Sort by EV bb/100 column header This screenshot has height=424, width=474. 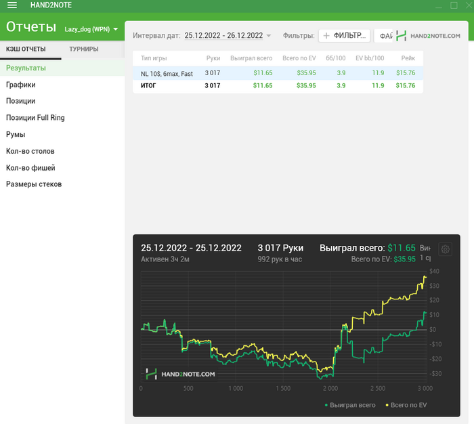(370, 58)
